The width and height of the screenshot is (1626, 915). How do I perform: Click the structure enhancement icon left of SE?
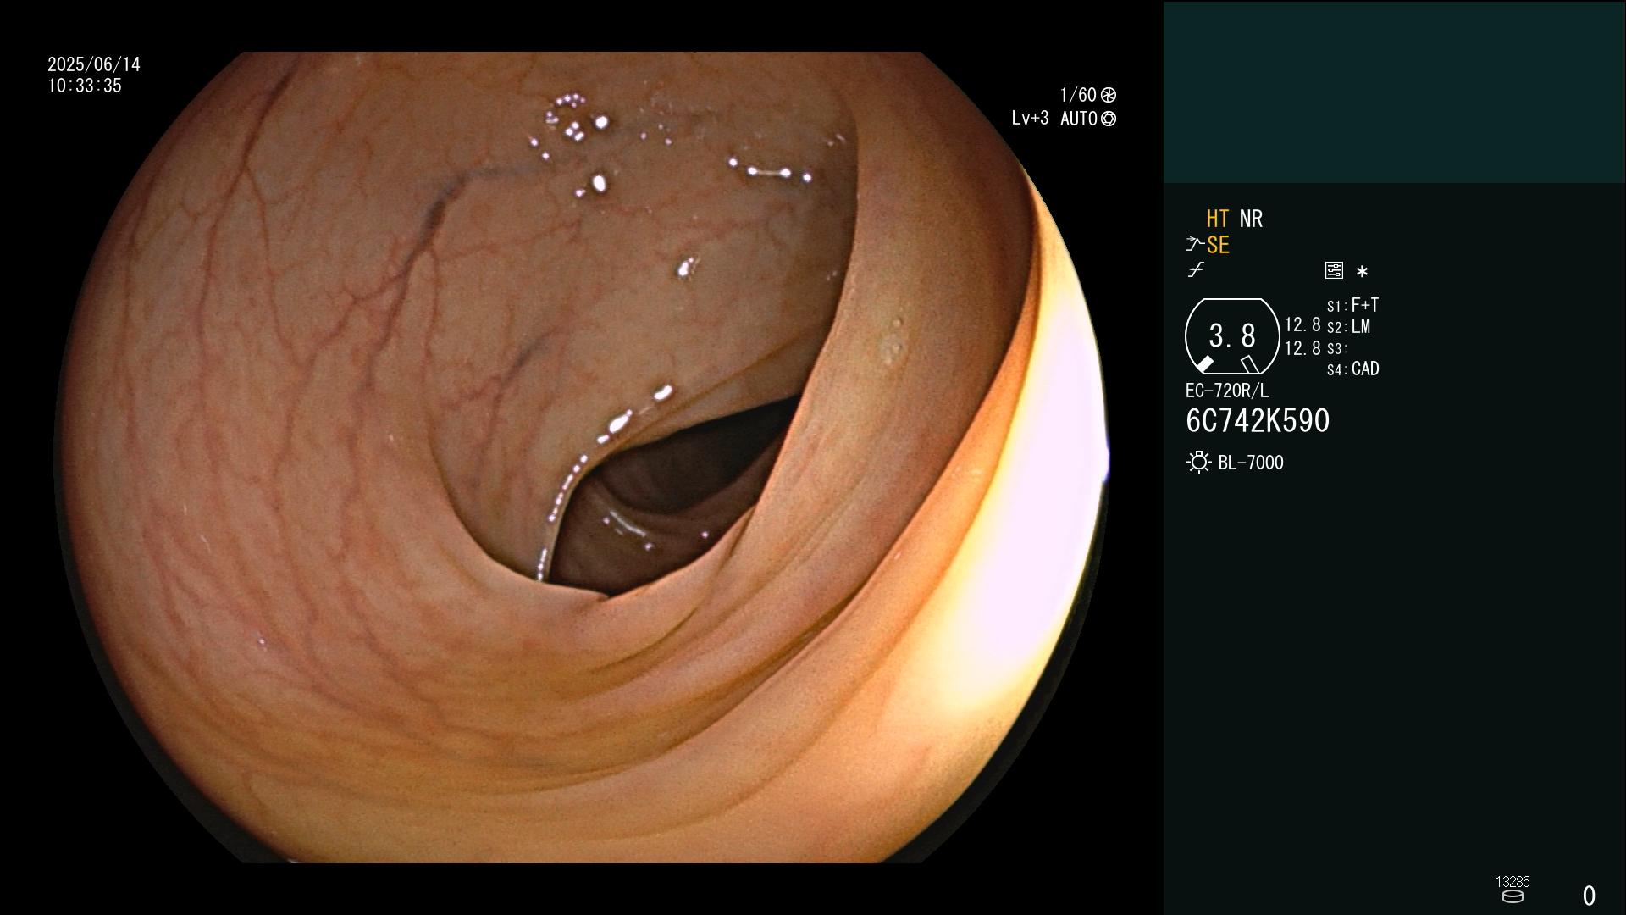click(1195, 245)
